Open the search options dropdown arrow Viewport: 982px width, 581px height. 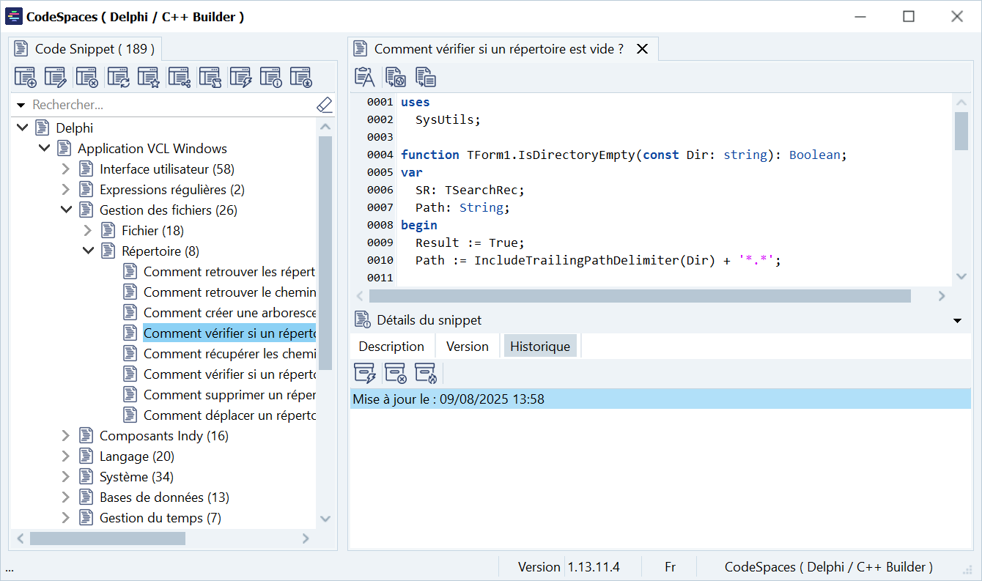[x=21, y=106]
